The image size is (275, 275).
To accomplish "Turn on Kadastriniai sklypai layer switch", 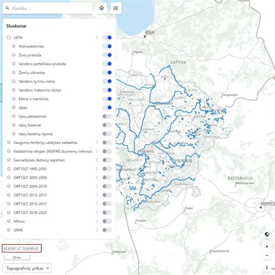I will pyautogui.click(x=107, y=151).
